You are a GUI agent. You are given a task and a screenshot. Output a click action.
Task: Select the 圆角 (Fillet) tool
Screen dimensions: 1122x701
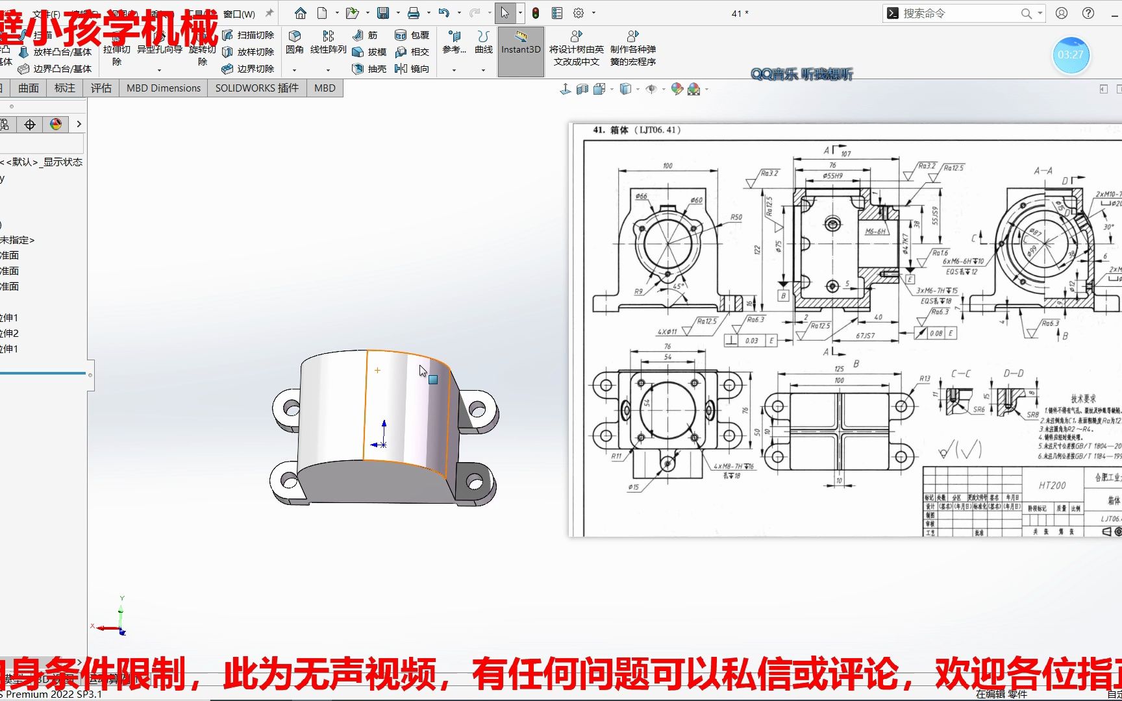tap(293, 44)
